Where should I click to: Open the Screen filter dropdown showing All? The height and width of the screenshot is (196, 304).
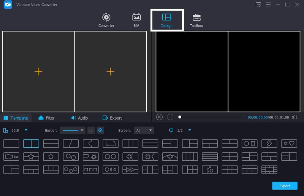click(144, 130)
